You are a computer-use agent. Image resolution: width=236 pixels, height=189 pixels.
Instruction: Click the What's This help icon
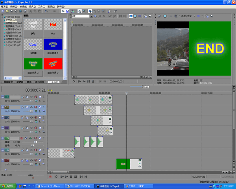coord(115,11)
